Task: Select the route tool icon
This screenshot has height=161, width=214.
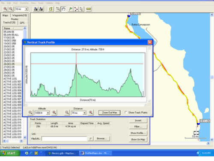Action: click(x=76, y=9)
